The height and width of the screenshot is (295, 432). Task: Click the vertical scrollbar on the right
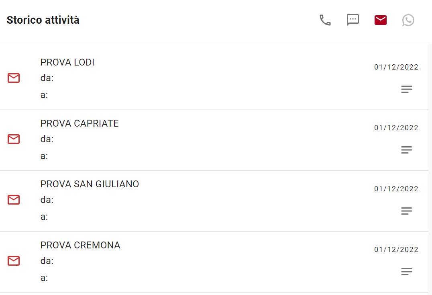click(430, 161)
